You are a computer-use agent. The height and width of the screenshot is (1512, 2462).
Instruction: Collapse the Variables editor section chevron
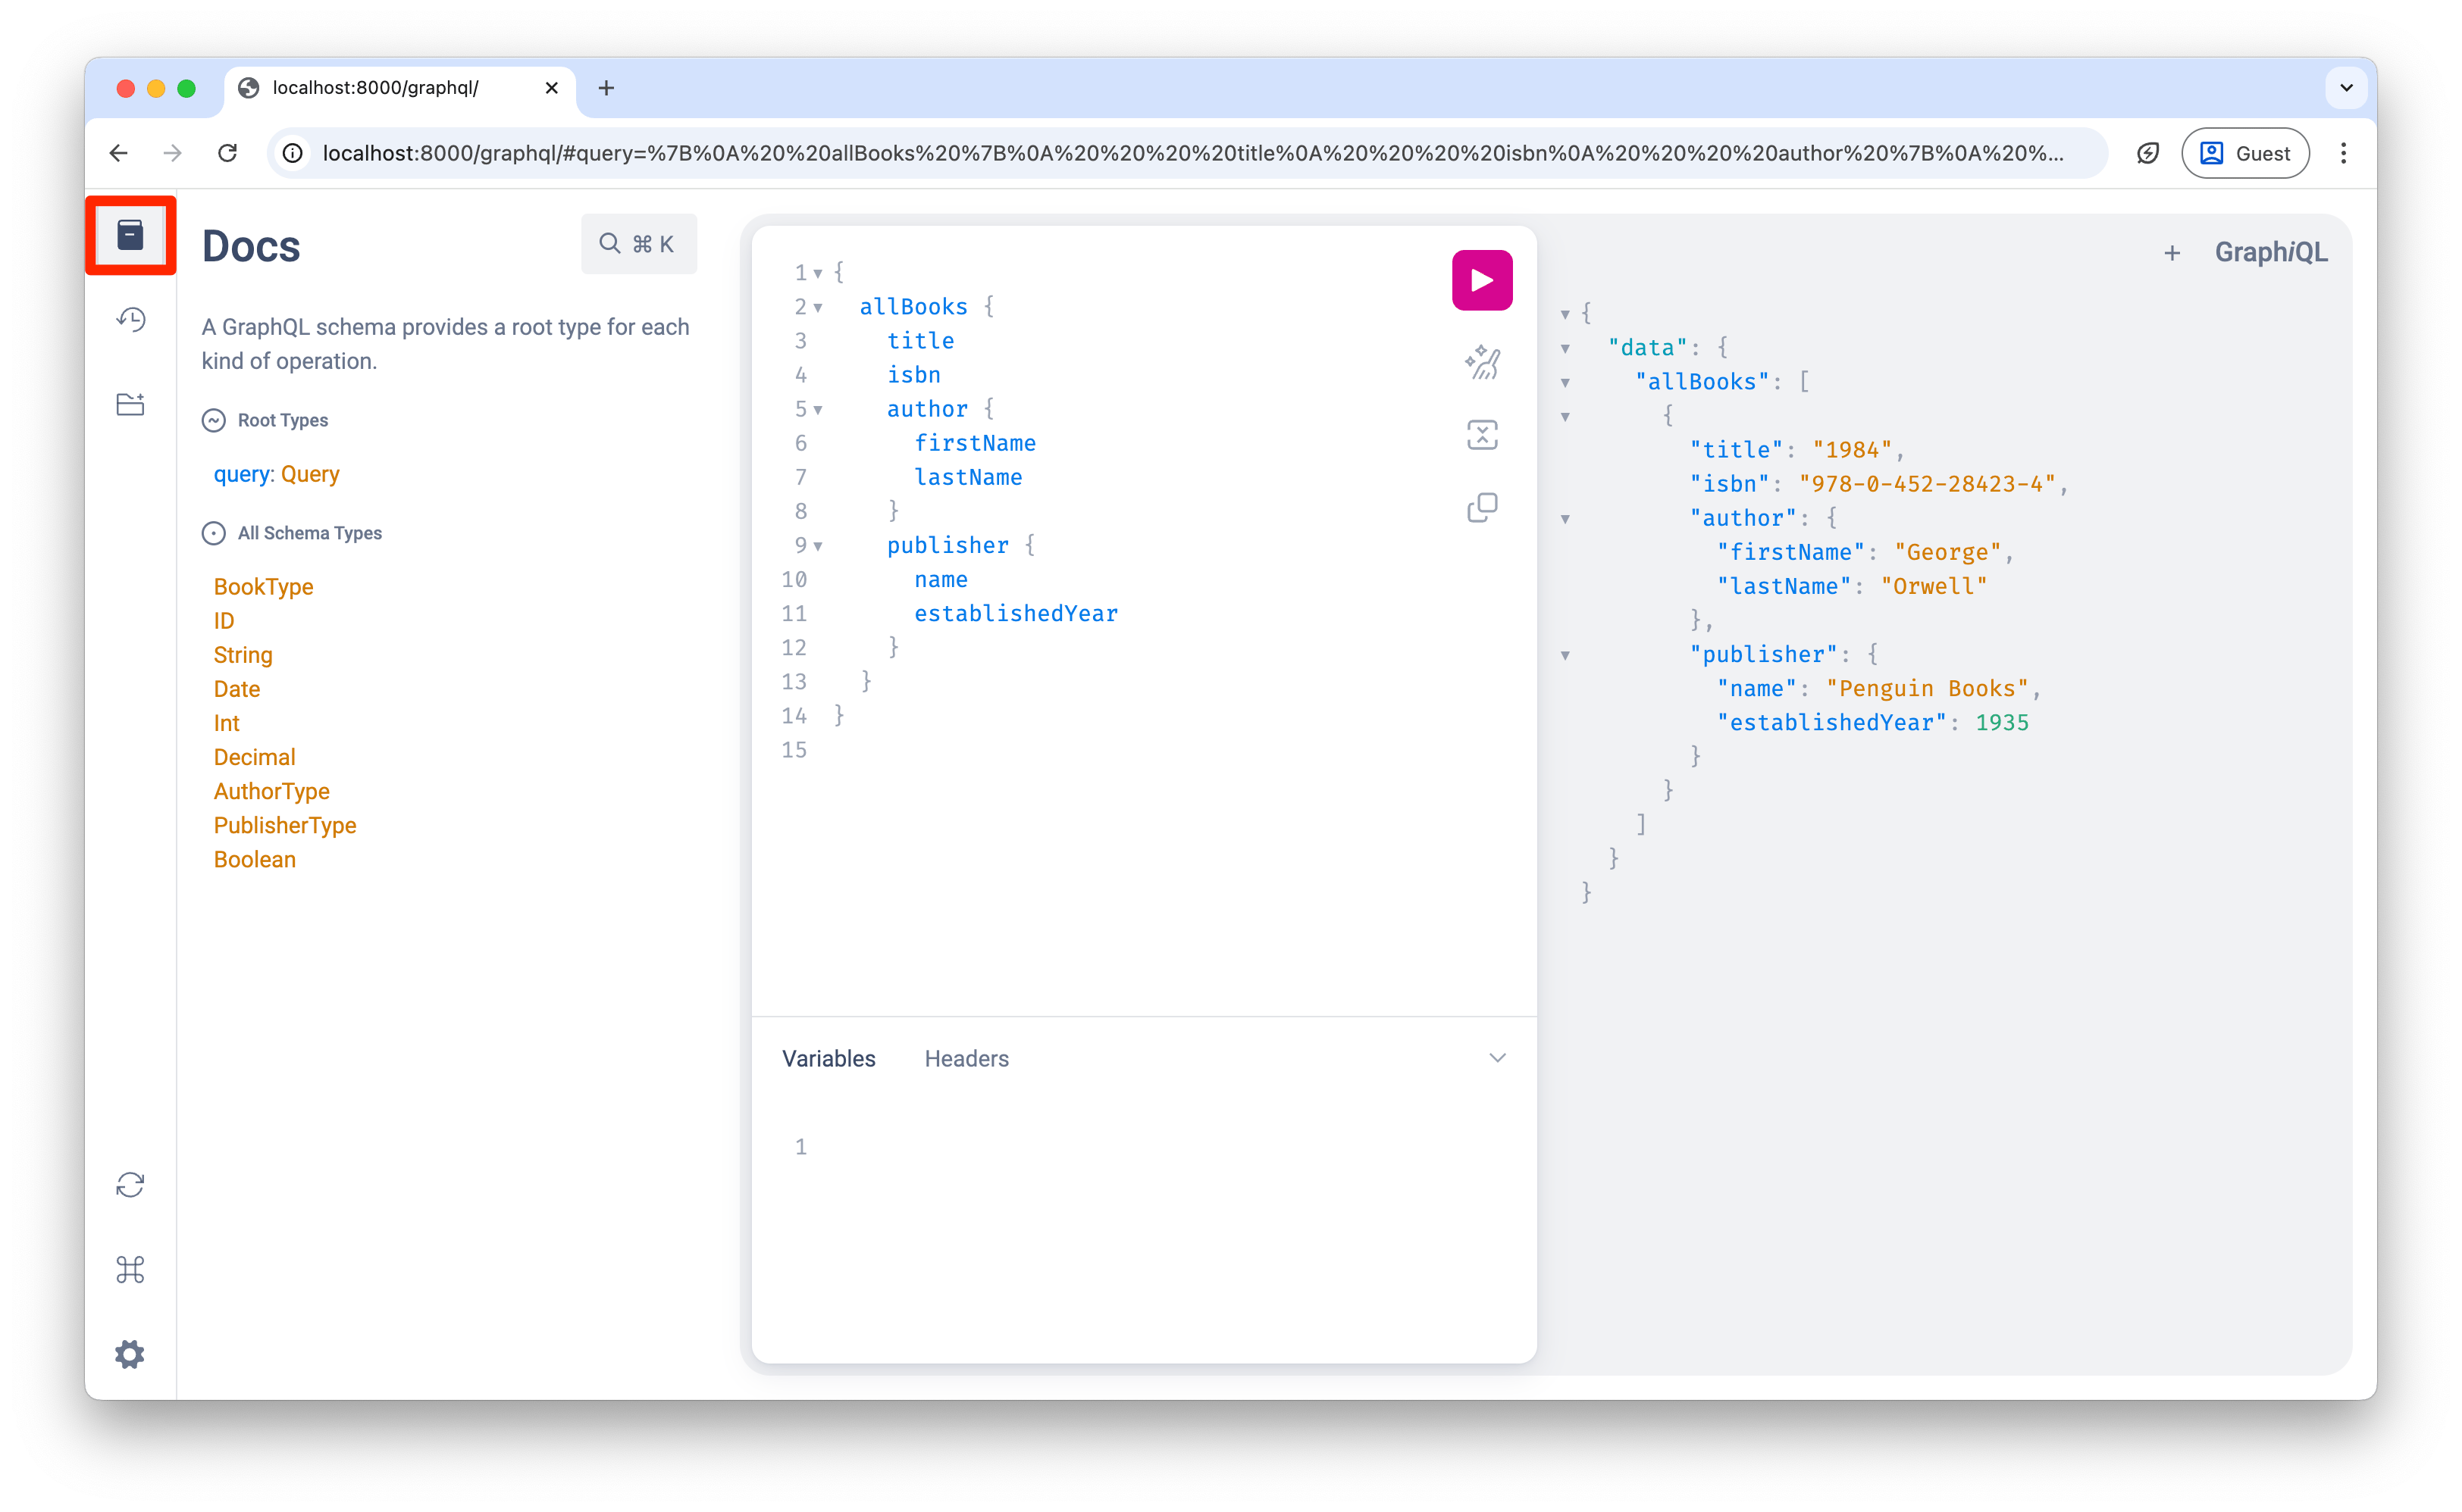tap(1496, 1057)
